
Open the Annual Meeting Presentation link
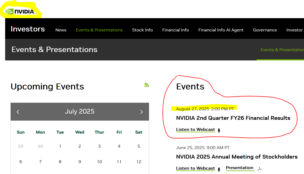tap(240, 168)
